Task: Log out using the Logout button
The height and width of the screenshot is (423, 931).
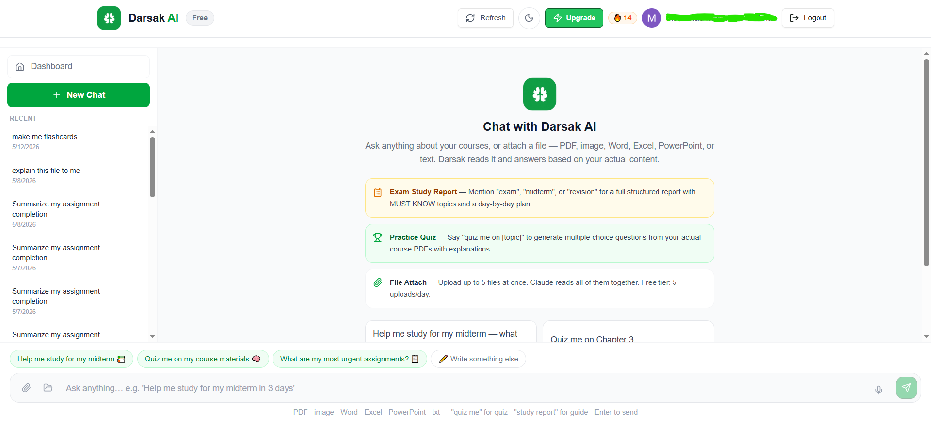Action: 808,18
